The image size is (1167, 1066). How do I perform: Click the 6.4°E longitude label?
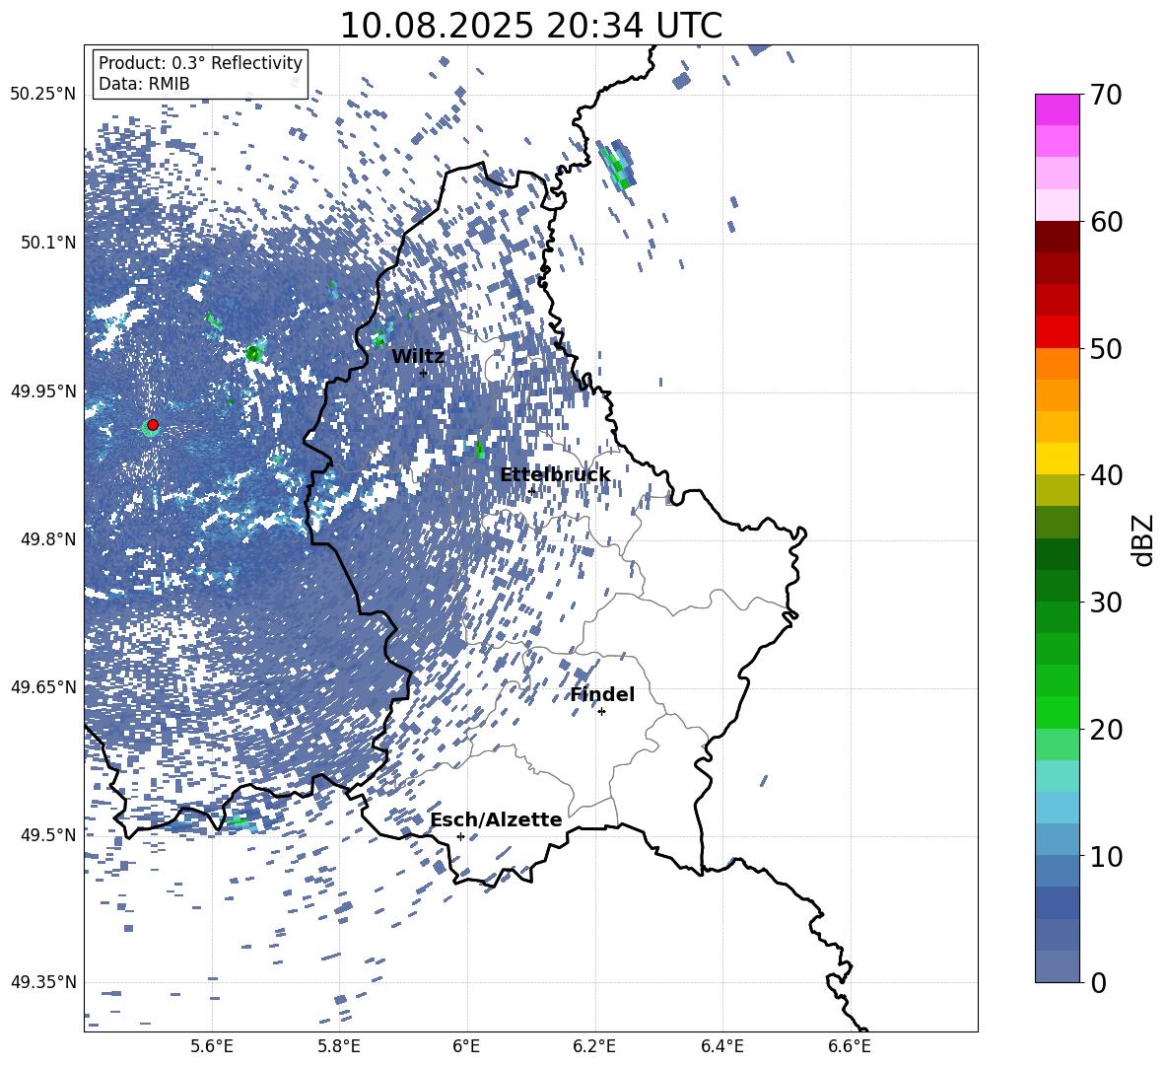(x=721, y=1046)
